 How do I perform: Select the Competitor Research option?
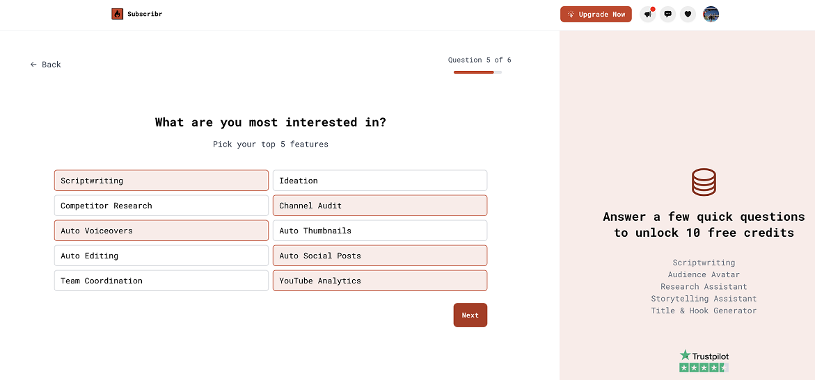pos(161,206)
